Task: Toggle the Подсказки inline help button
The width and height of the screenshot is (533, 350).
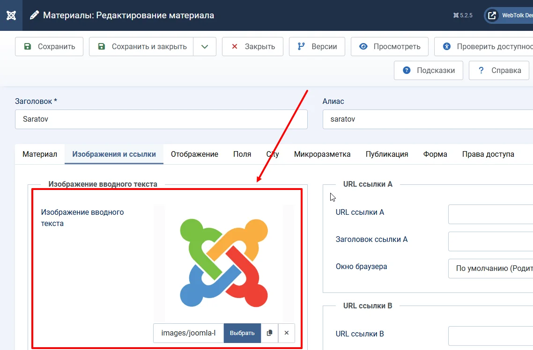Action: 429,70
